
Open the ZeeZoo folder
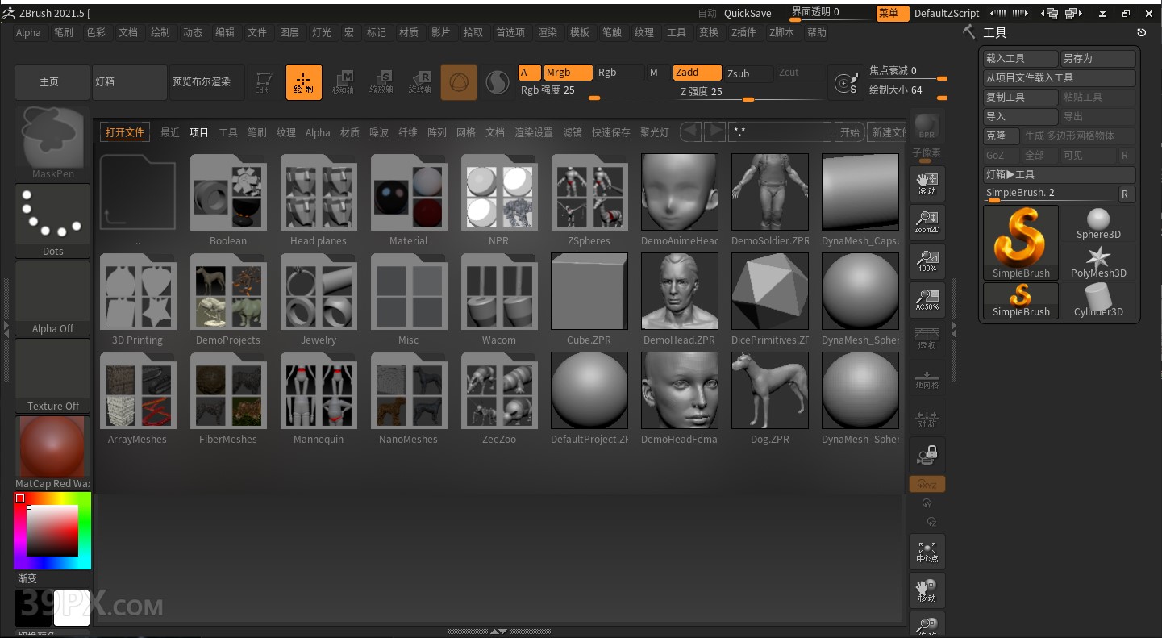499,398
